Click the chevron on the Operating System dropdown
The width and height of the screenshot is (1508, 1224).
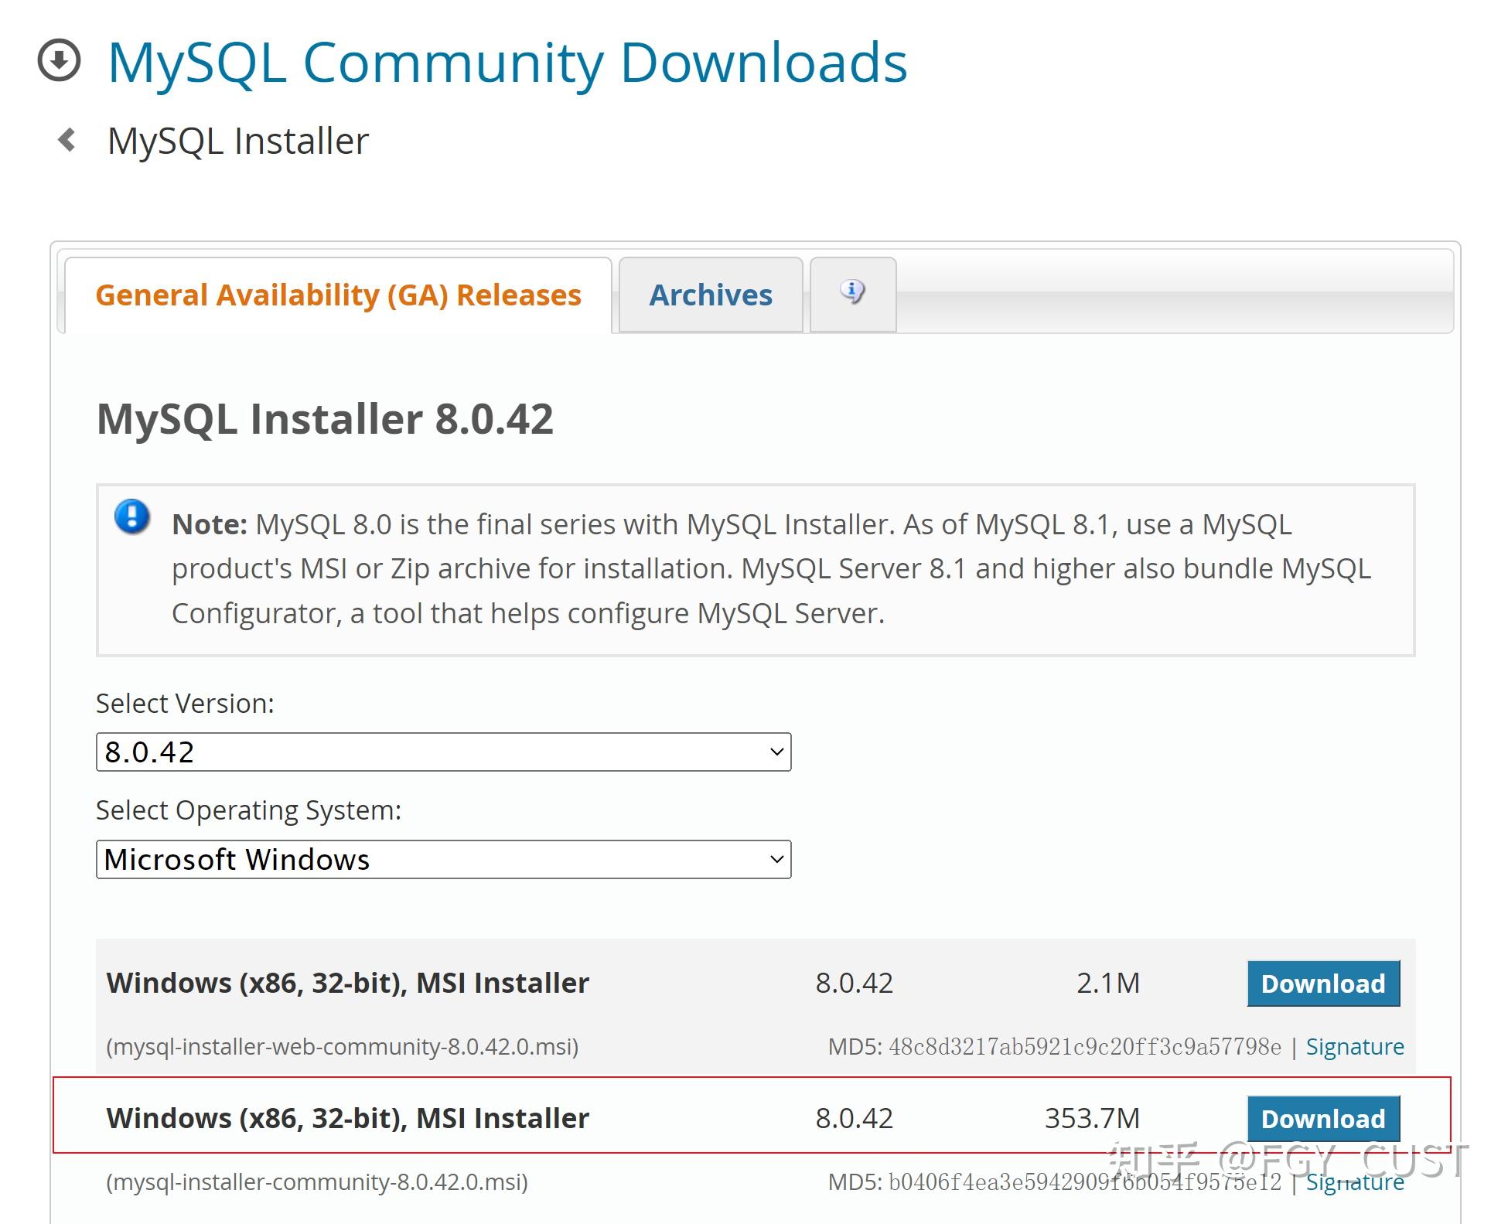(x=776, y=859)
